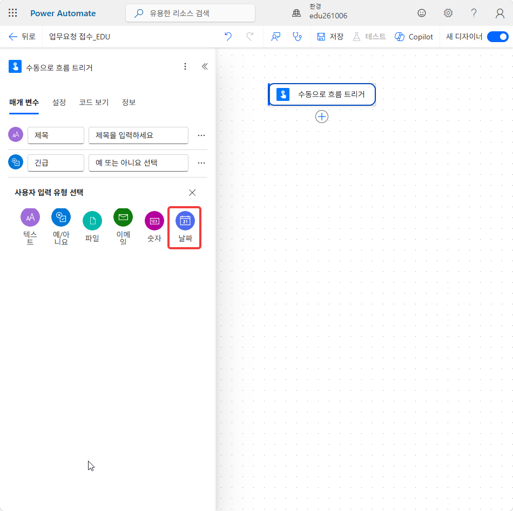The image size is (513, 511).
Task: Add a new step with the plus button
Action: click(322, 117)
